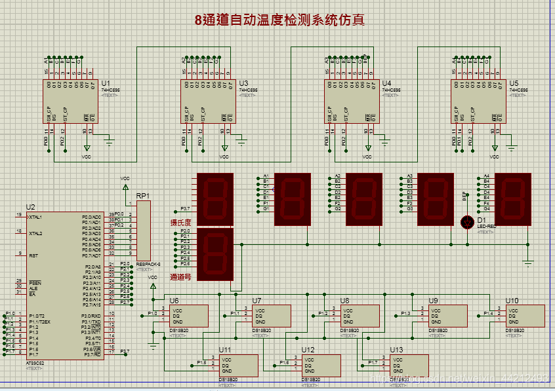Screen dimensions: 555x391
Task: Select the U12 DS18B20 temperature sensor
Action: point(321,365)
